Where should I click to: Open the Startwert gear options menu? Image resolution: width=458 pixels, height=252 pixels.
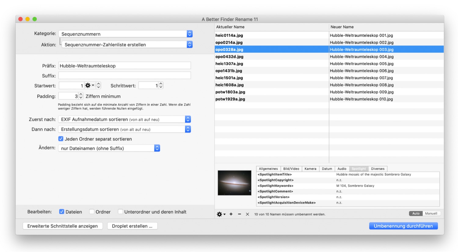89,86
